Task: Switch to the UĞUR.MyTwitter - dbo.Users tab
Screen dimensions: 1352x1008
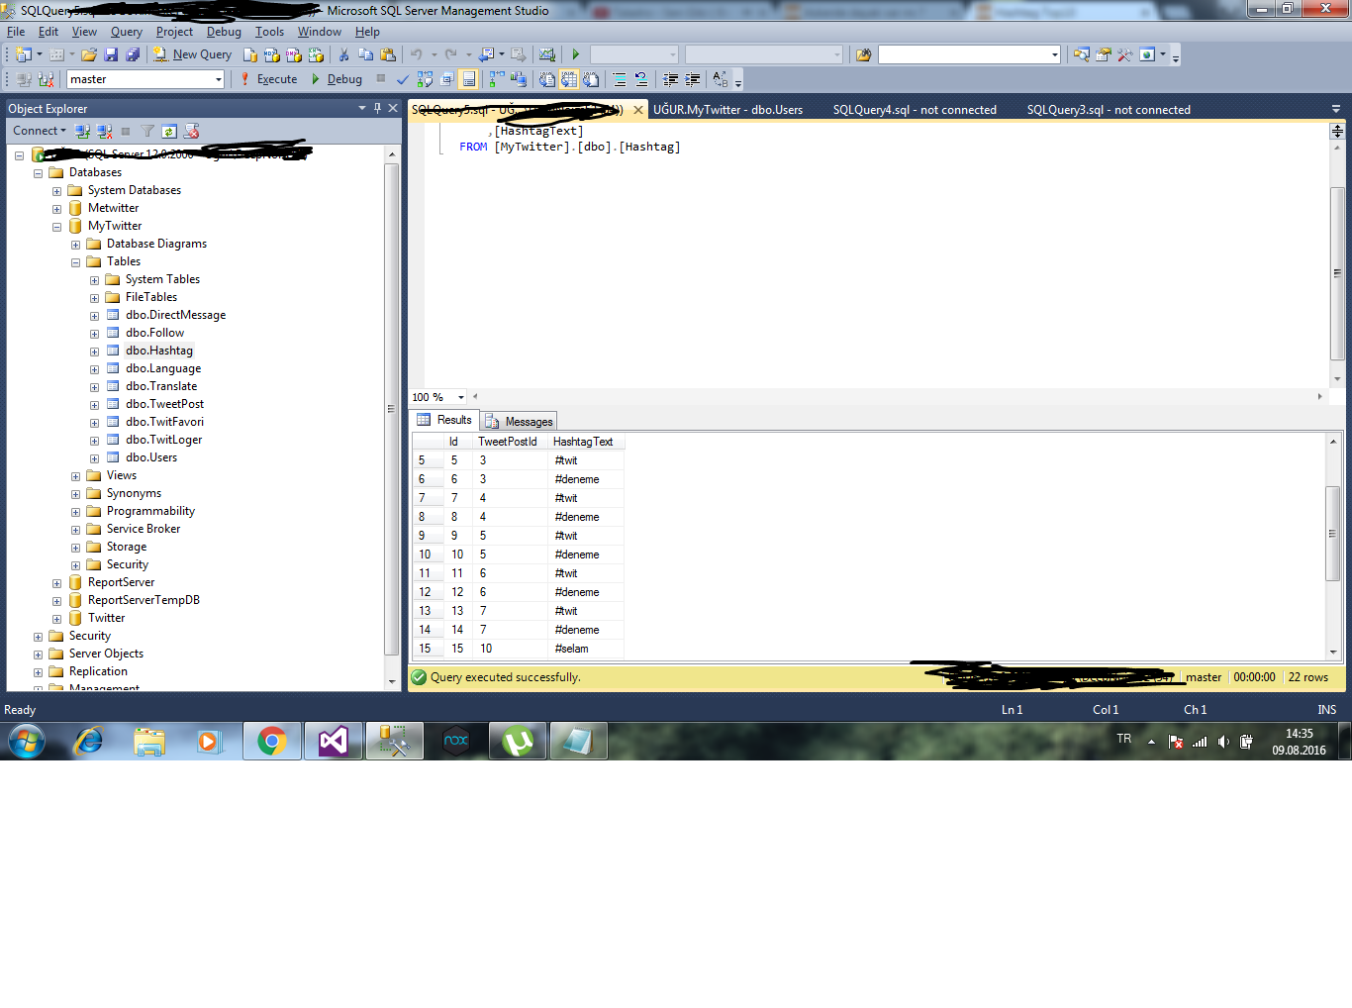Action: pos(727,110)
